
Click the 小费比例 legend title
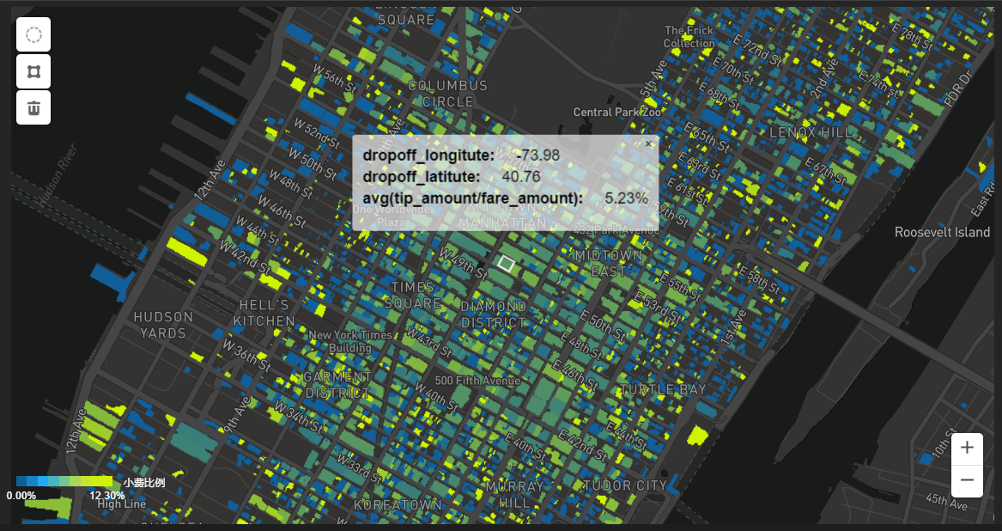(144, 482)
